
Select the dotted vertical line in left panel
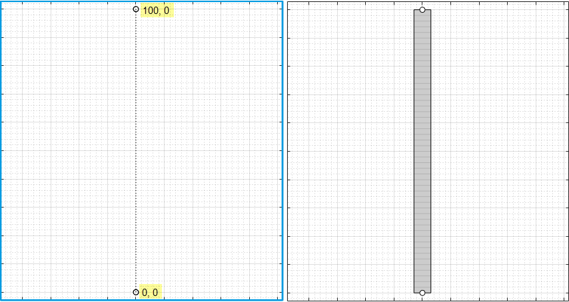click(136, 100)
